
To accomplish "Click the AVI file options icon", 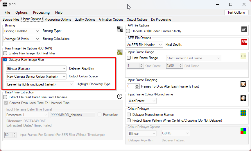I will pos(244,29).
